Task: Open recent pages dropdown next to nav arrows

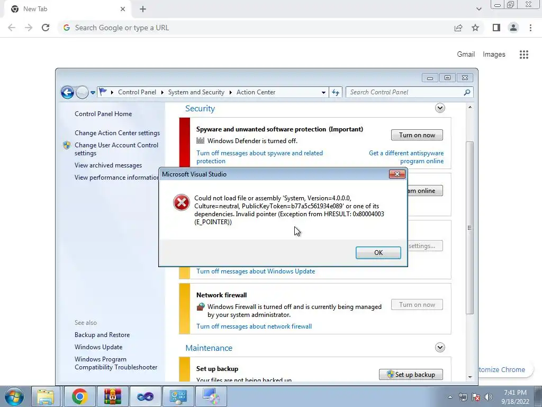Action: (x=93, y=92)
